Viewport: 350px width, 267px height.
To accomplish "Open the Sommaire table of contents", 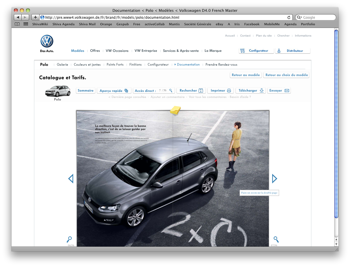I will click(x=86, y=90).
